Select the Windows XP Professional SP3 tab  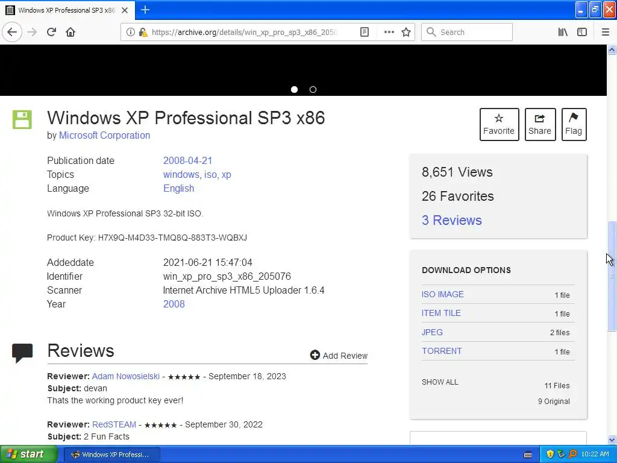pos(67,10)
